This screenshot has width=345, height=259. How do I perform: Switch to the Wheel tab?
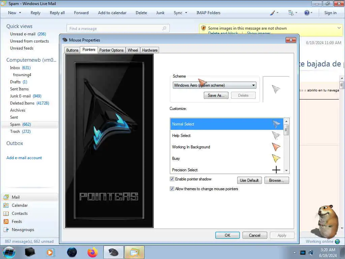pos(133,50)
